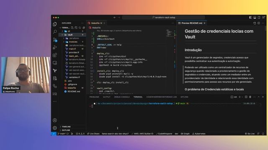
Task: Open the Terraform extension icon in activity bar
Action: 55,70
